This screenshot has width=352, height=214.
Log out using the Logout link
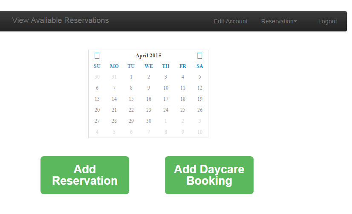[328, 21]
